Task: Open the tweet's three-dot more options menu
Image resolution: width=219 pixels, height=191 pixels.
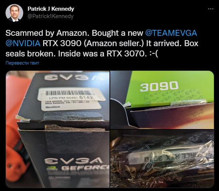Action: point(211,9)
